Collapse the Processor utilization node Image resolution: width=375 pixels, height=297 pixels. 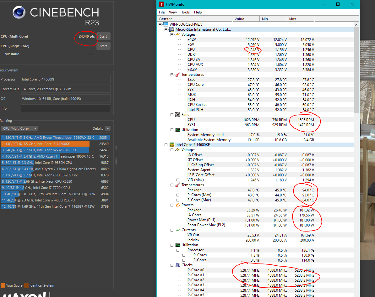pyautogui.click(x=178, y=250)
